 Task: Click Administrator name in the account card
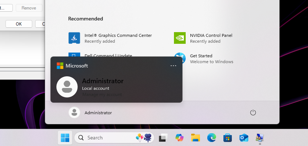pos(103,81)
